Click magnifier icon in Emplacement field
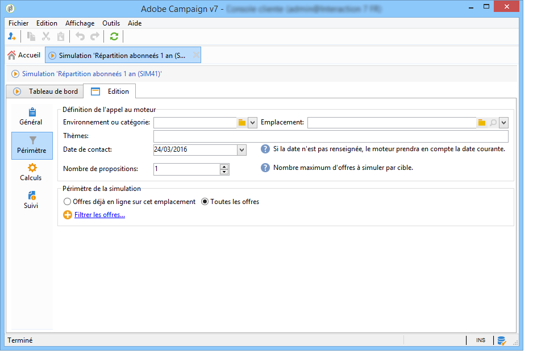 pos(493,123)
